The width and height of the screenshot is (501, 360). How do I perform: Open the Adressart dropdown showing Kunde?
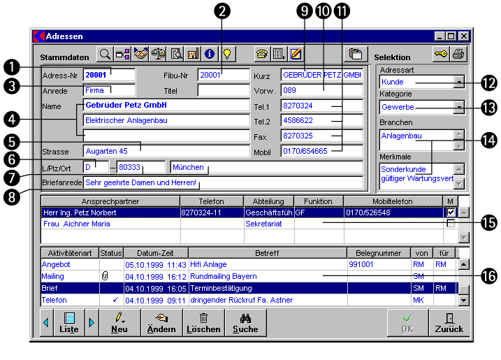click(458, 82)
